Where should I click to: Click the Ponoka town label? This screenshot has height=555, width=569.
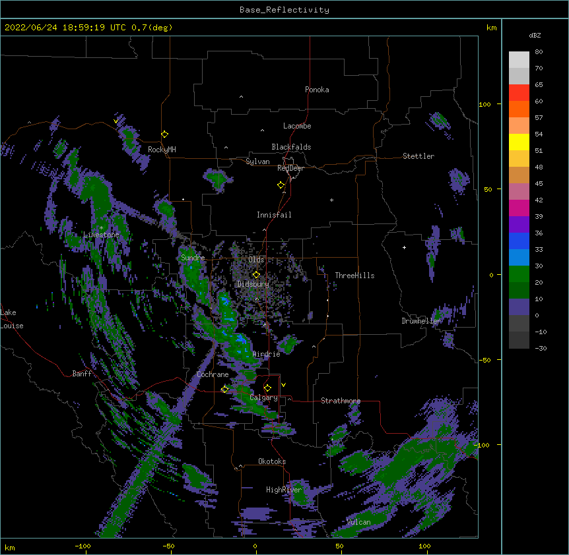pyautogui.click(x=317, y=90)
